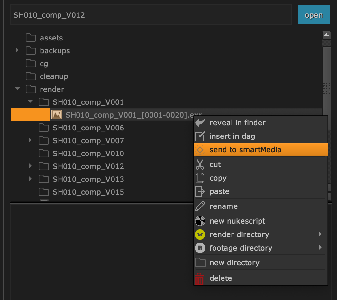The width and height of the screenshot is (337, 300).
Task: Click the scissors cut icon
Action: (200, 164)
